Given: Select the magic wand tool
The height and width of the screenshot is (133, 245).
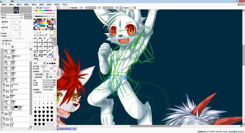Looking at the screenshot, I should (x=40, y=33).
